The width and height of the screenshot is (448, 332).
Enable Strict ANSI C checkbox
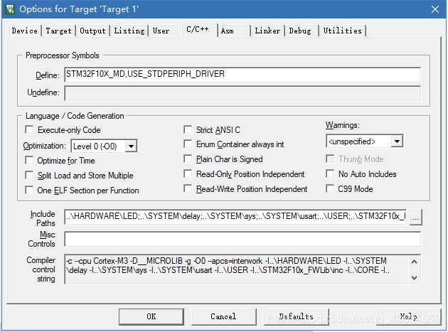tap(188, 129)
